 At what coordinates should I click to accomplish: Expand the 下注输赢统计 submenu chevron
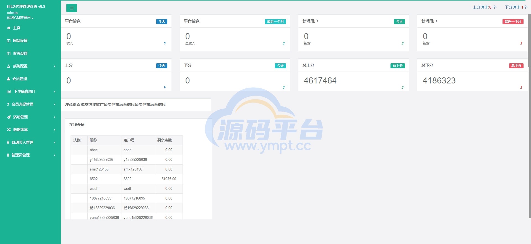click(55, 91)
